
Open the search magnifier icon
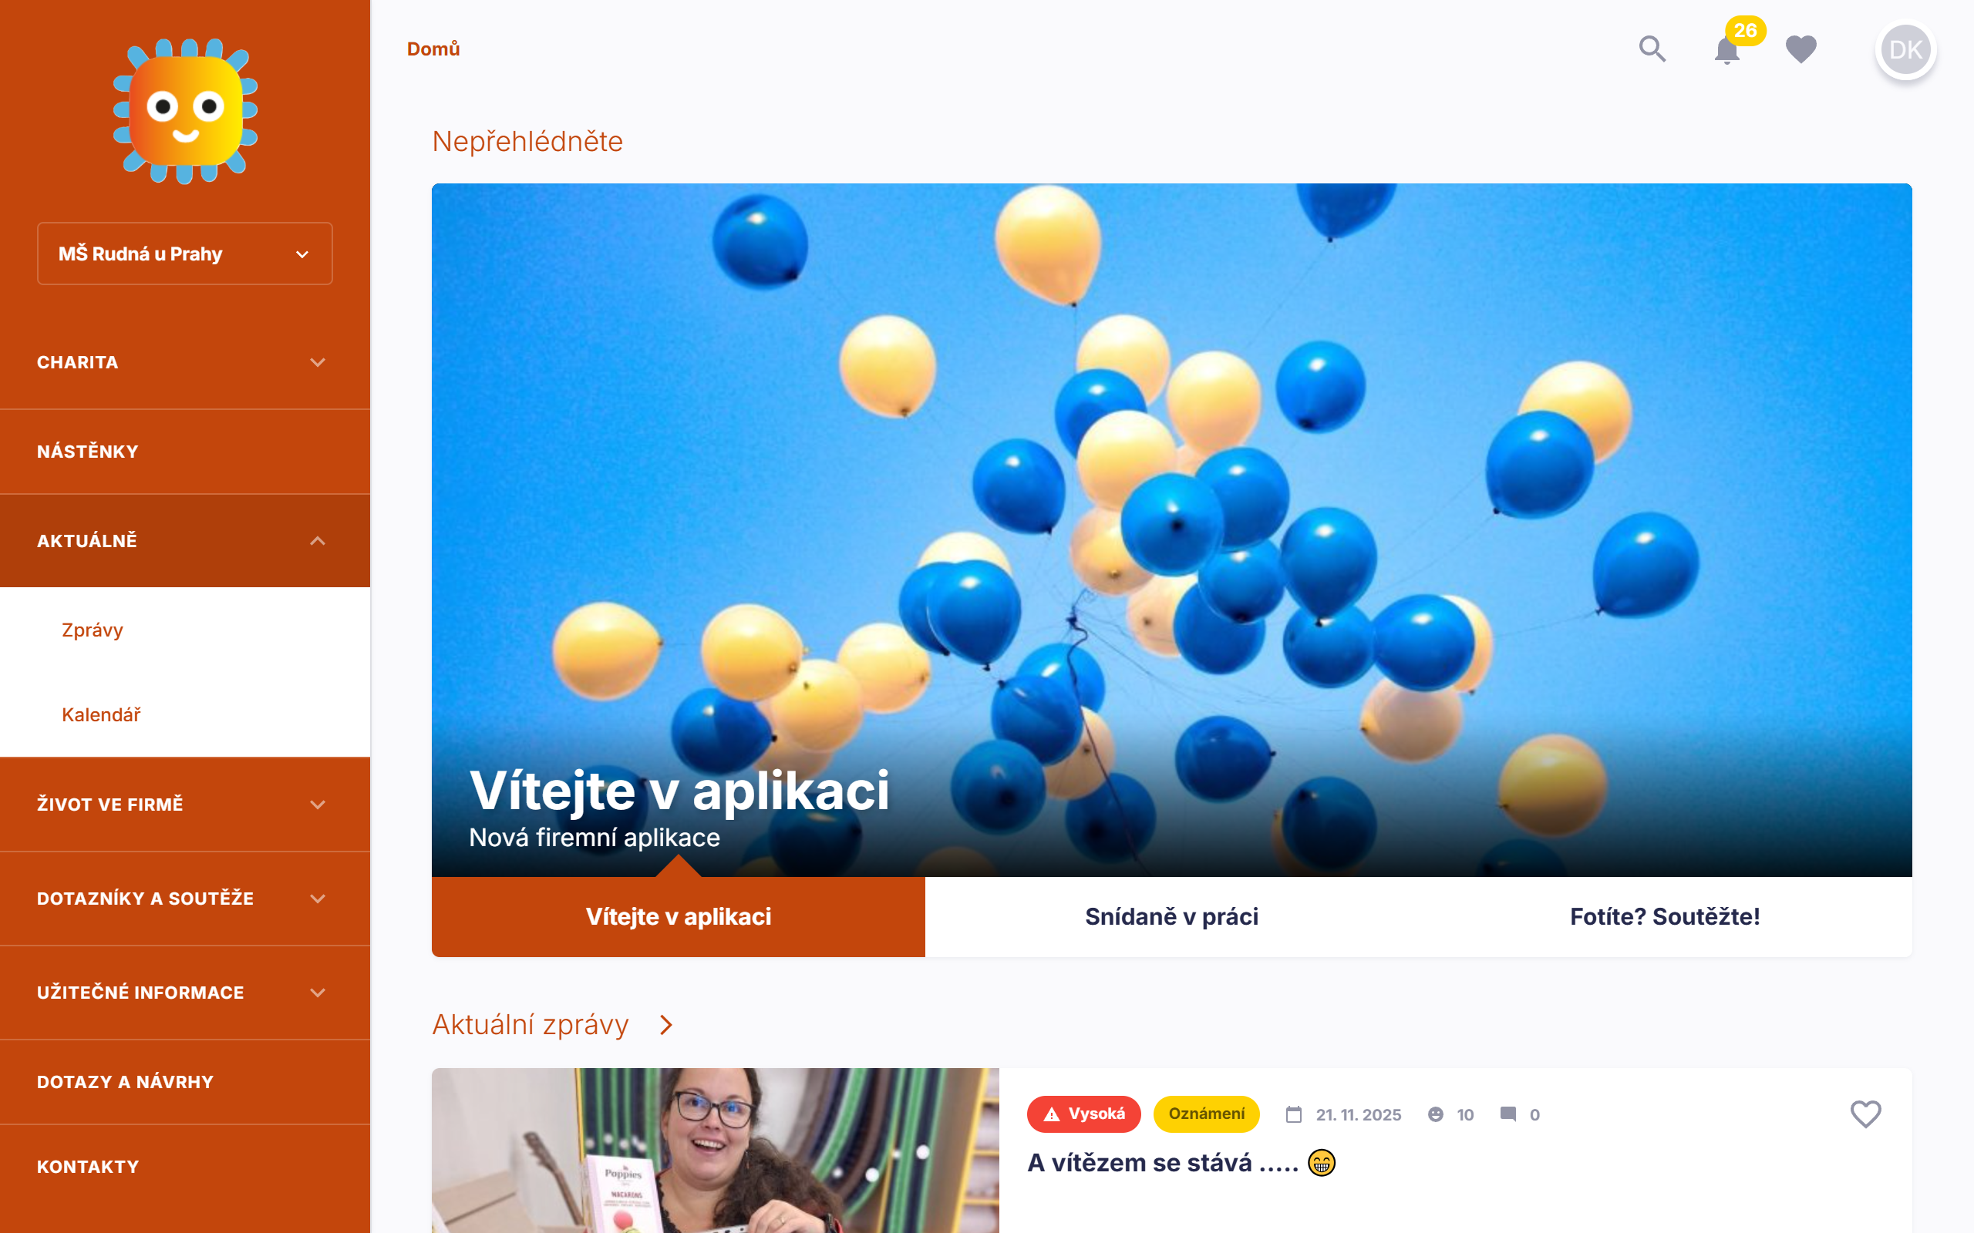pos(1652,49)
